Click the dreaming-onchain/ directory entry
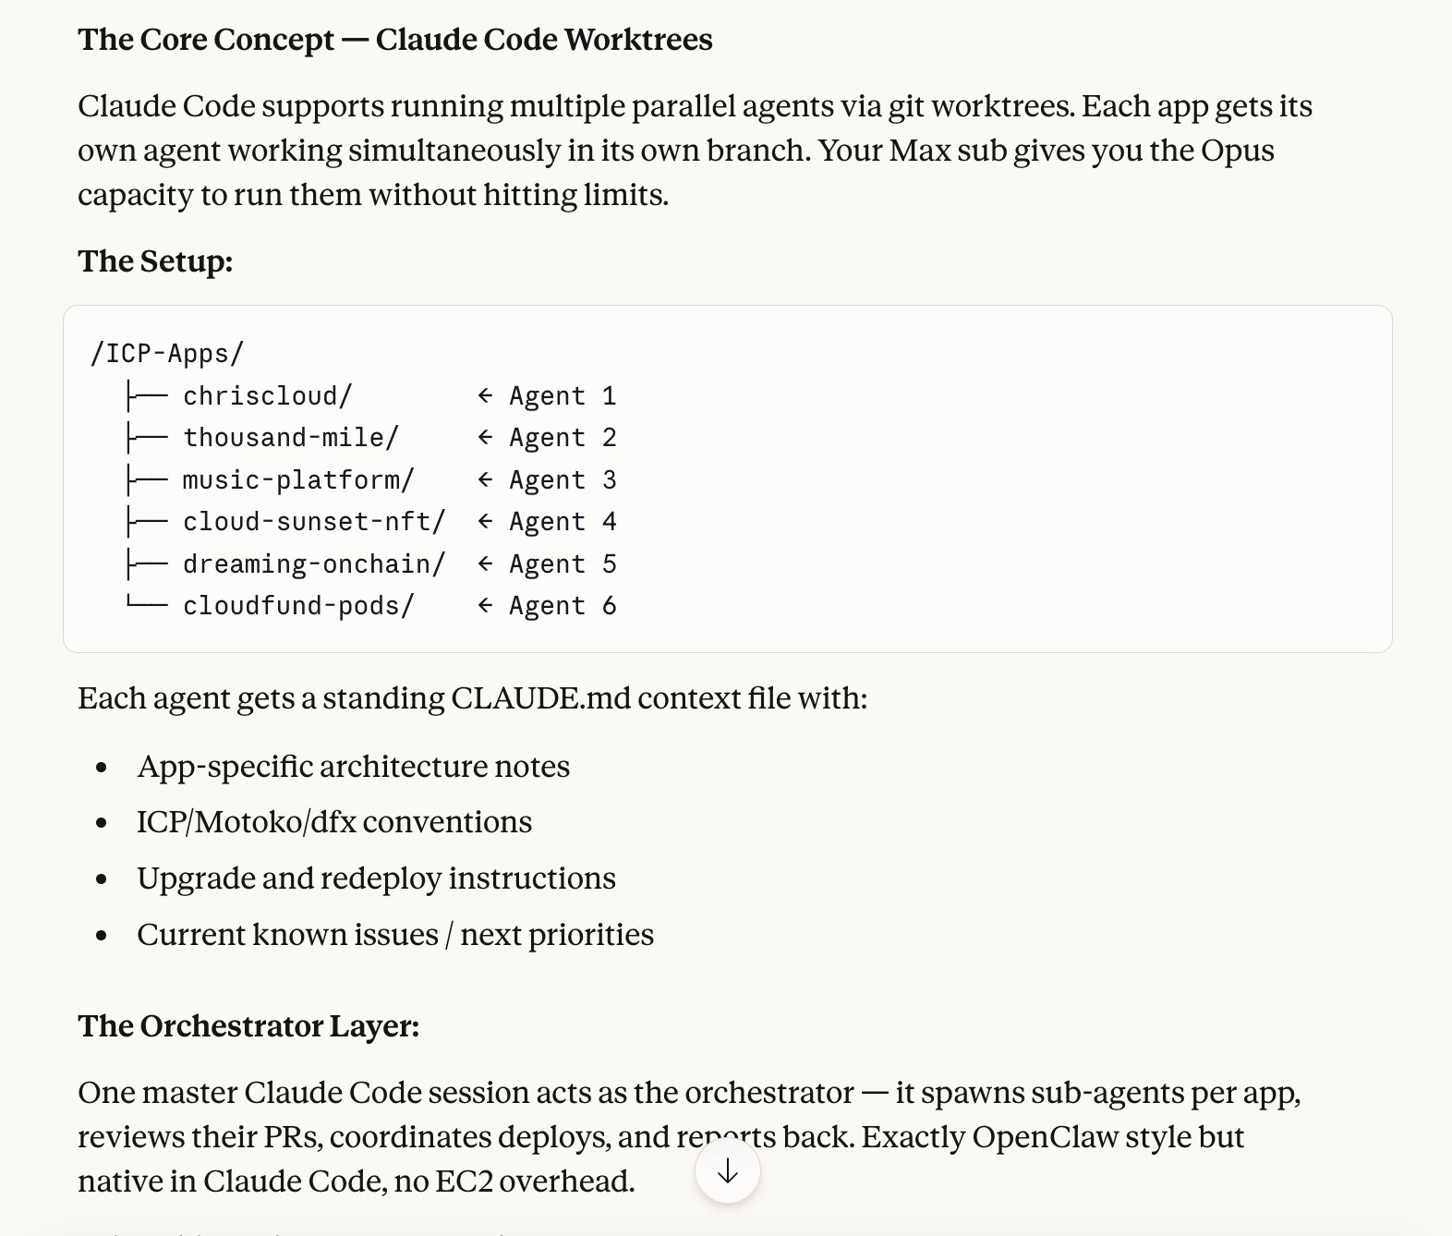Image resolution: width=1452 pixels, height=1236 pixels. tap(313, 564)
